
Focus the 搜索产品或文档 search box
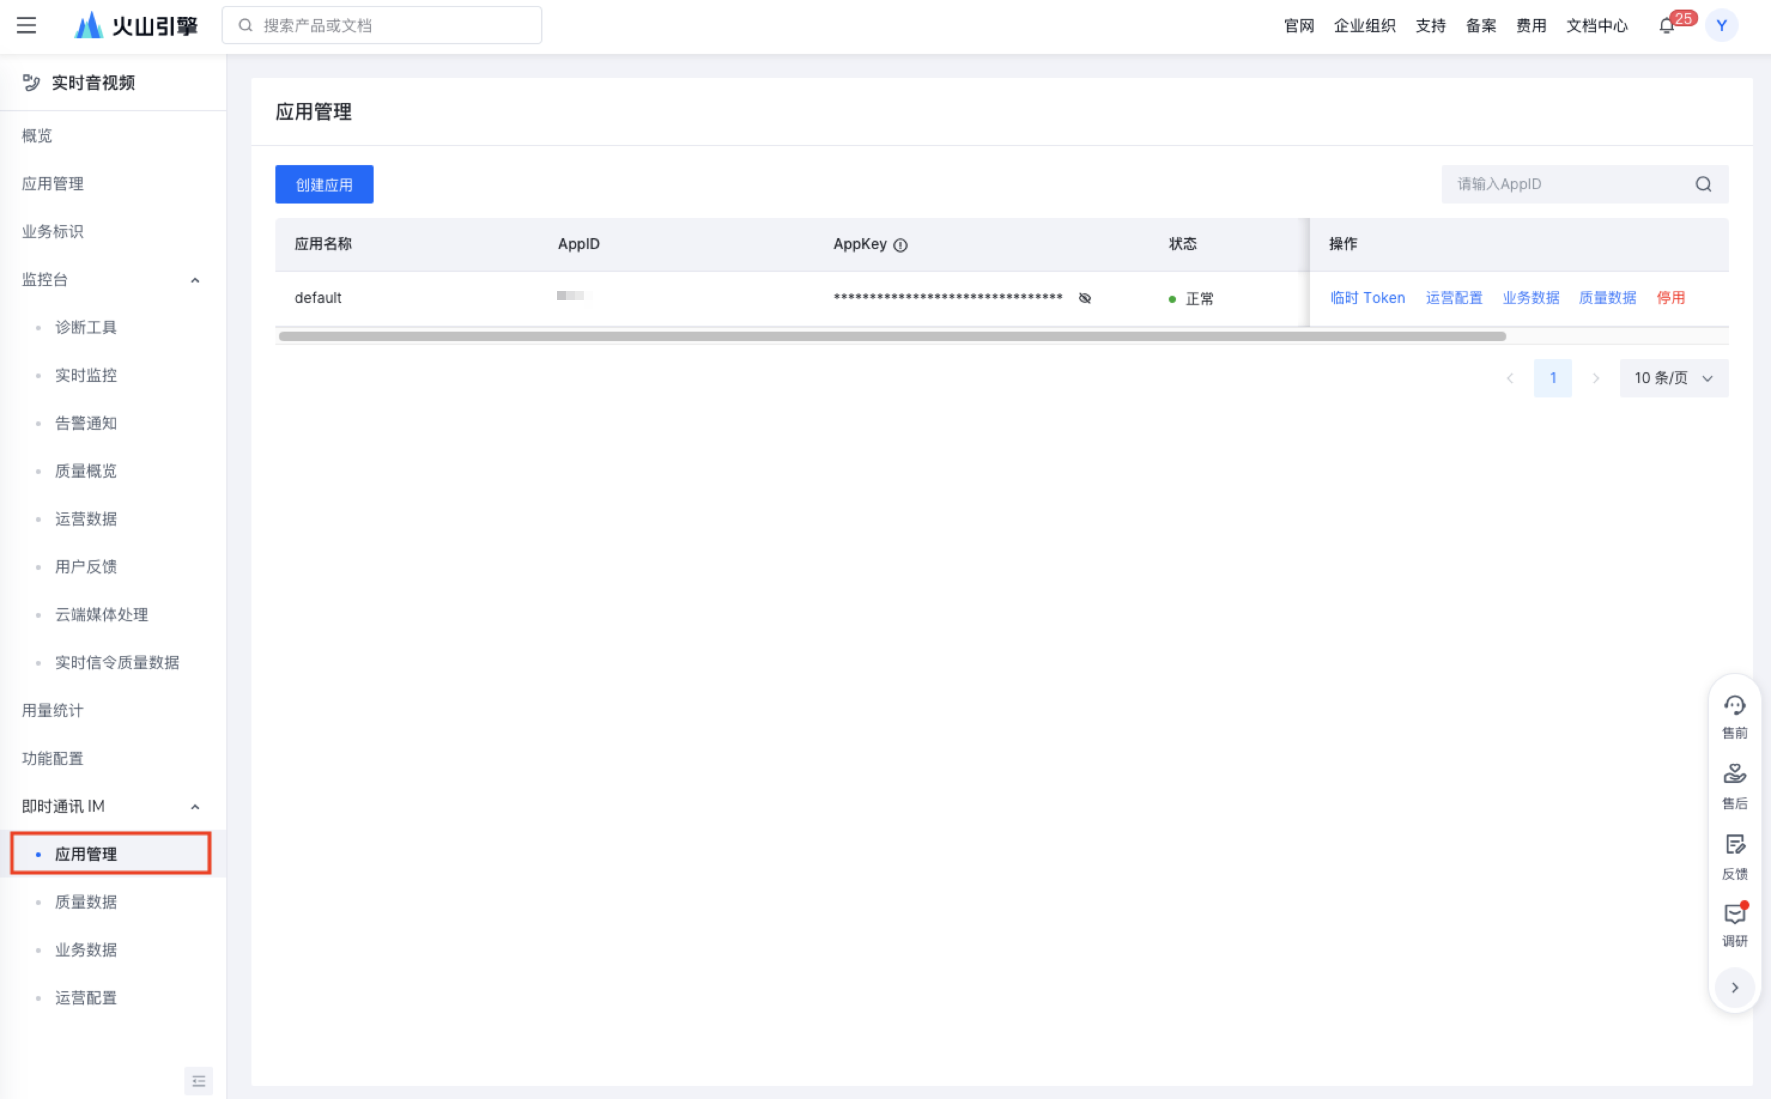pos(382,25)
